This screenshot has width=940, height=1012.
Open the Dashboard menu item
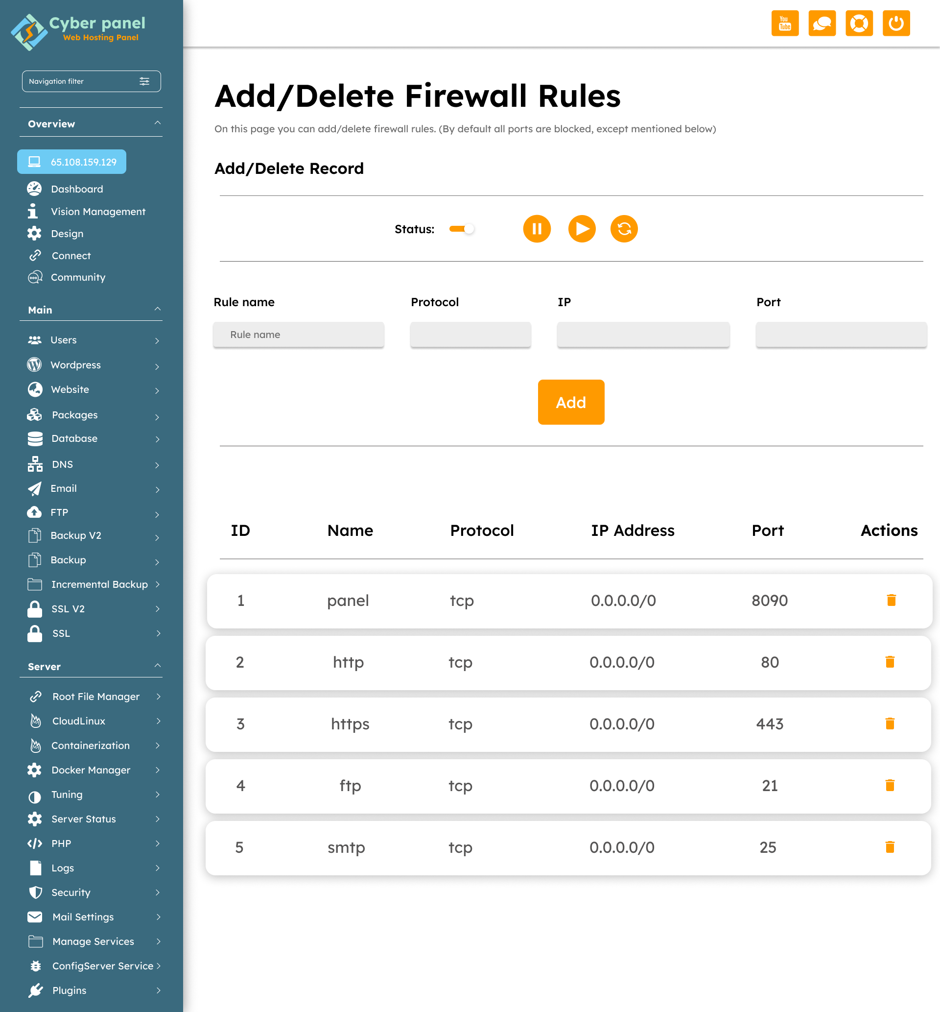pyautogui.click(x=77, y=189)
